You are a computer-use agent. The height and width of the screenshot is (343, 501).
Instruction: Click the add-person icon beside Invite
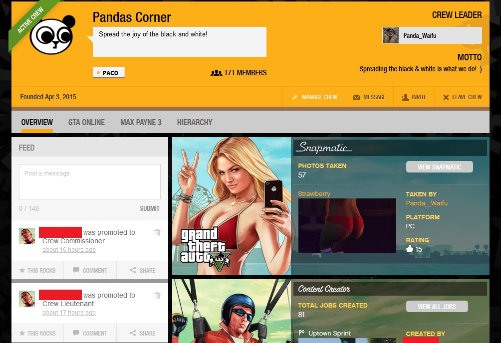click(405, 97)
